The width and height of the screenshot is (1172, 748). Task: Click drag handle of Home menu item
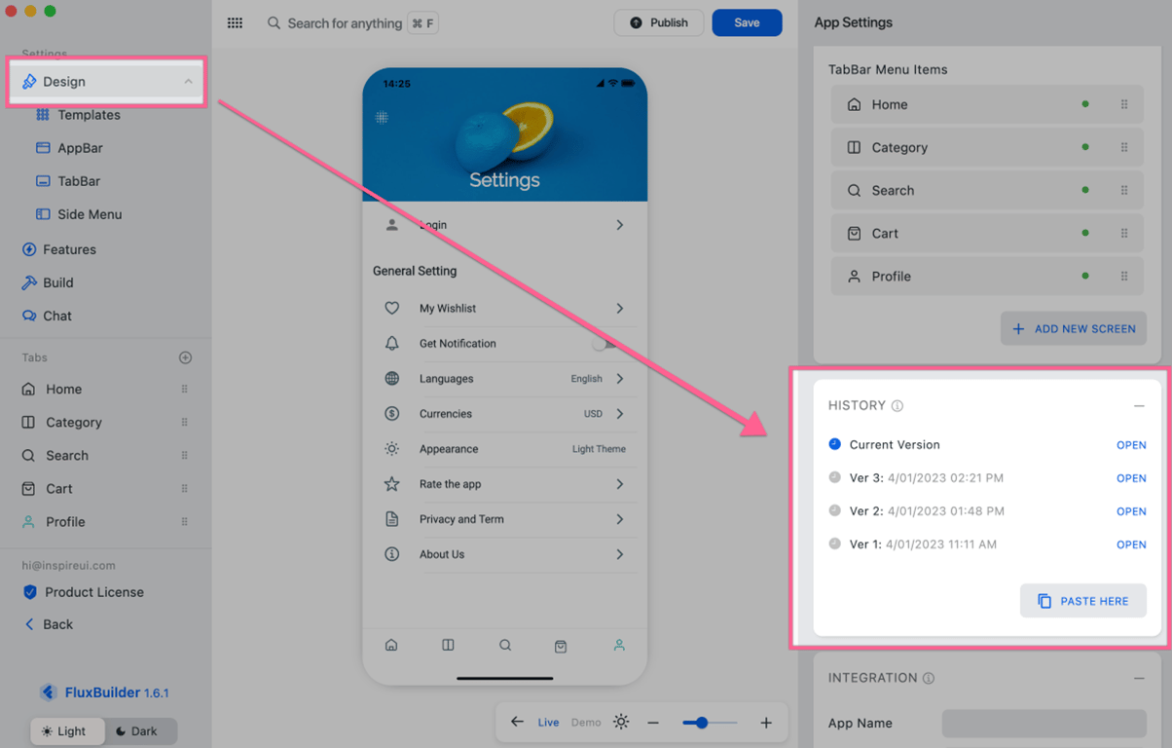pos(1124,104)
